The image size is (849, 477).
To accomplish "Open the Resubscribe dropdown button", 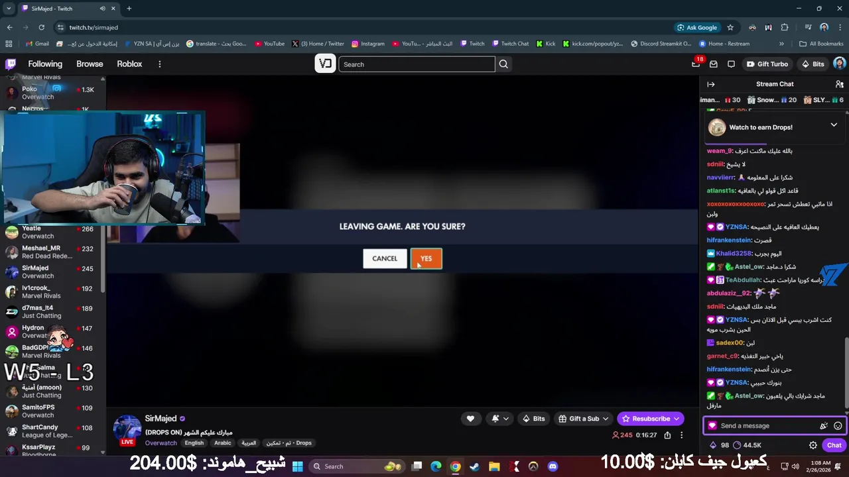I will [x=651, y=419].
